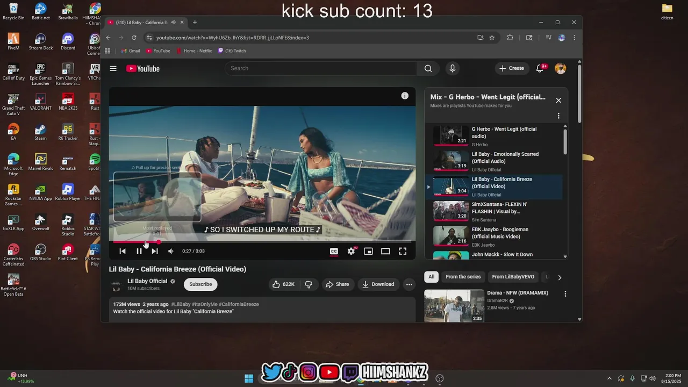Open Gmail bookmark
The height and width of the screenshot is (387, 688).
pyautogui.click(x=131, y=51)
